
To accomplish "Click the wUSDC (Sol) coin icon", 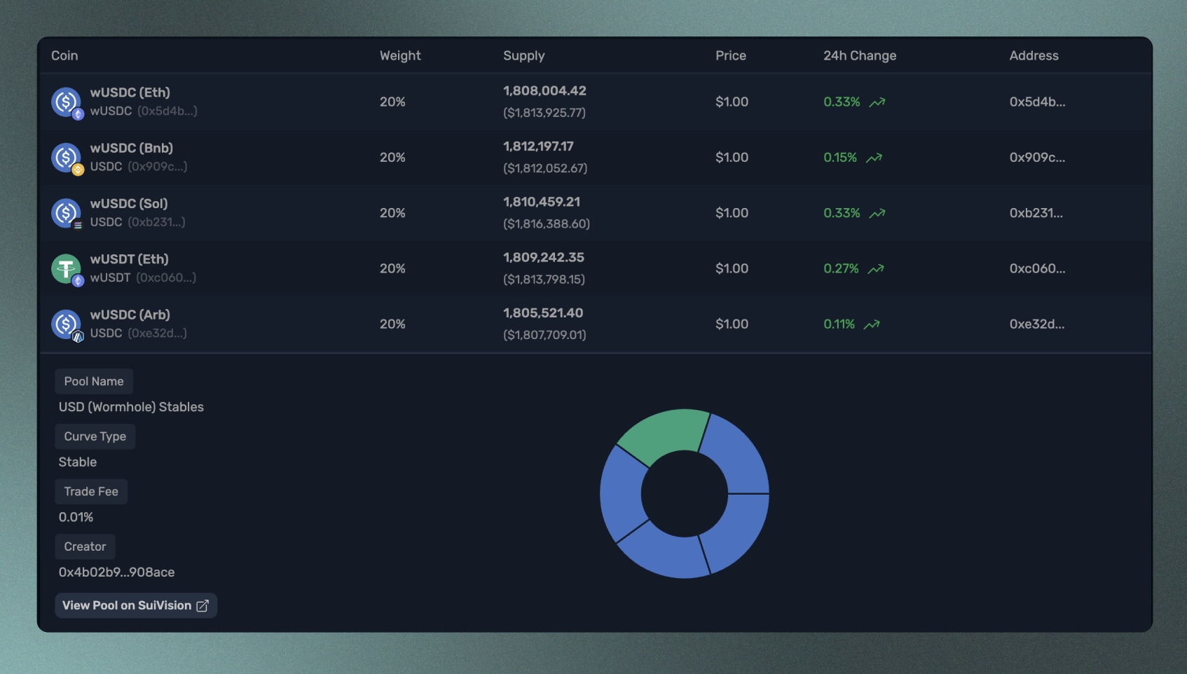I will pyautogui.click(x=67, y=213).
